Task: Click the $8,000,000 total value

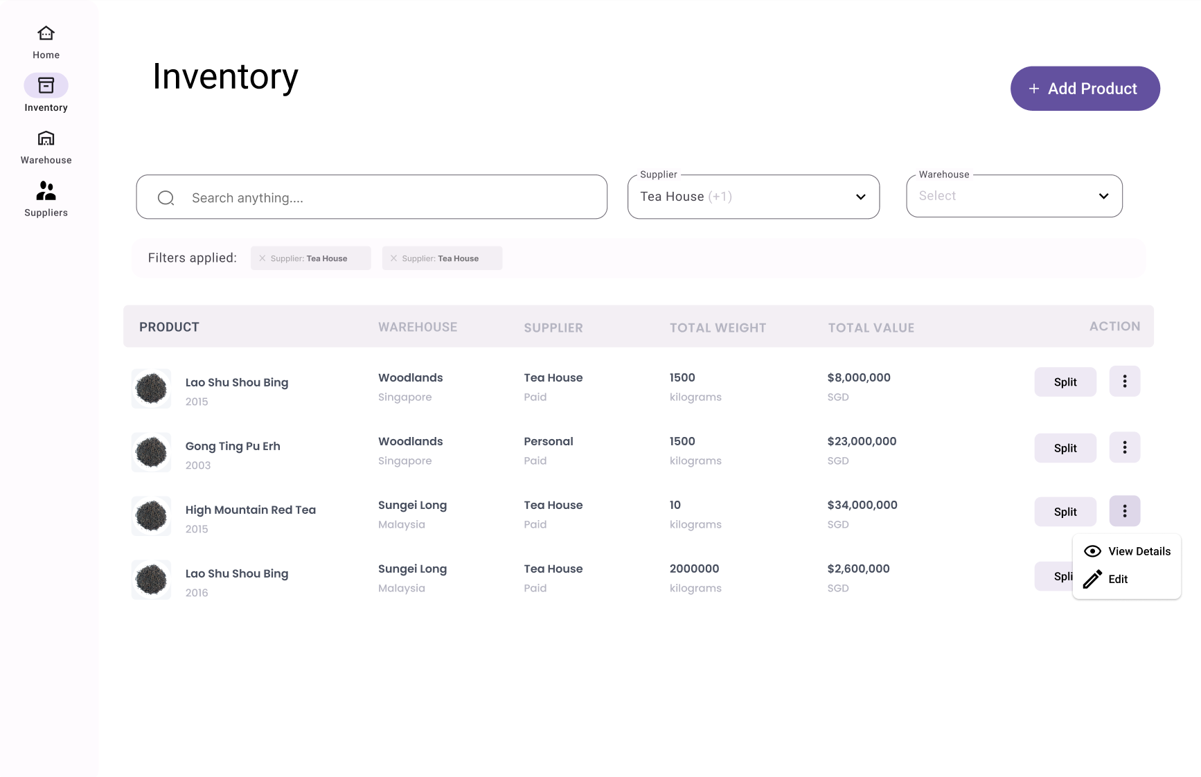Action: (x=859, y=377)
